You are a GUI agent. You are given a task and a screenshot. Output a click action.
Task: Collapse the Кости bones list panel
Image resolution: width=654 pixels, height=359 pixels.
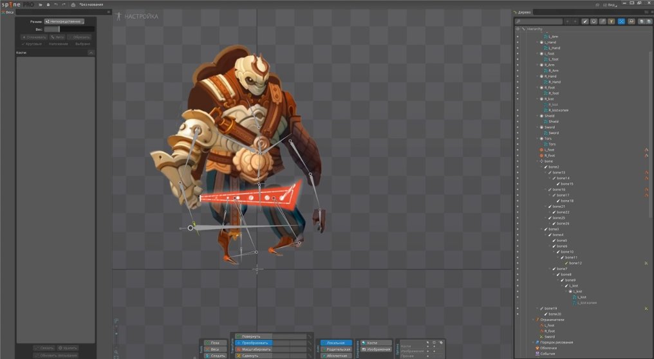(91, 53)
